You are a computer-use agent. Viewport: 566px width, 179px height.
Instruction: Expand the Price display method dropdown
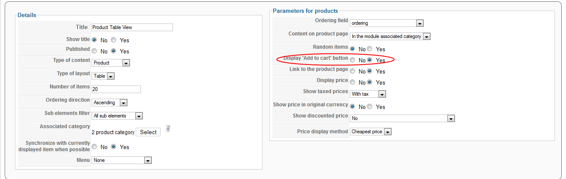click(371, 132)
